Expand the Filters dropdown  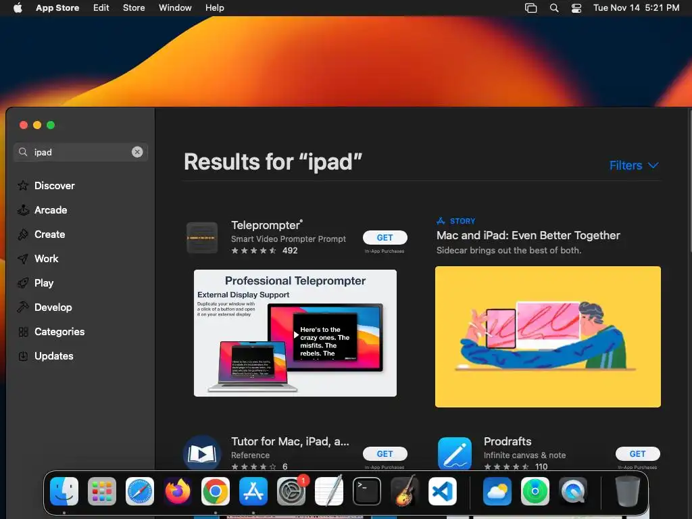pyautogui.click(x=634, y=165)
